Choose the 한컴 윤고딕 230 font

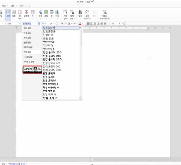(x=61, y=53)
